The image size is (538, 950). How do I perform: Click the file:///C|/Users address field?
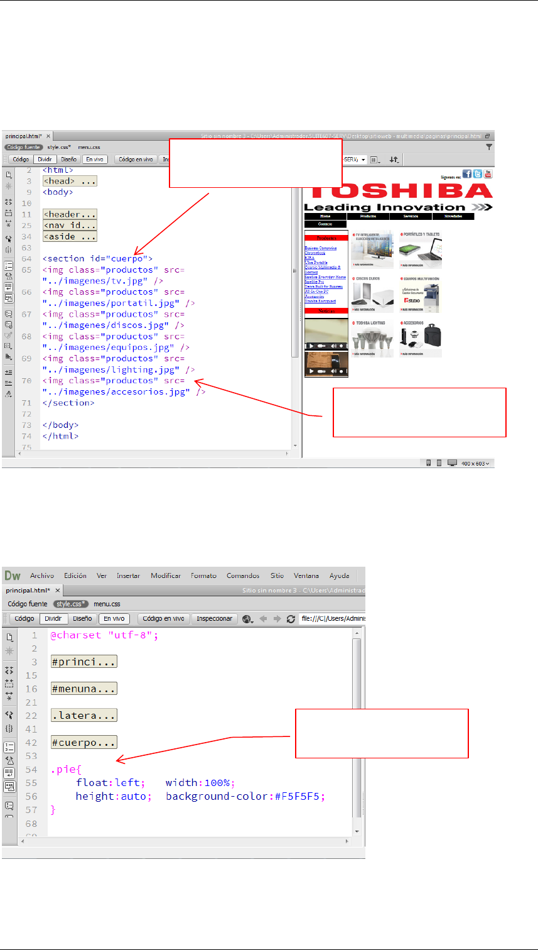pos(333,619)
